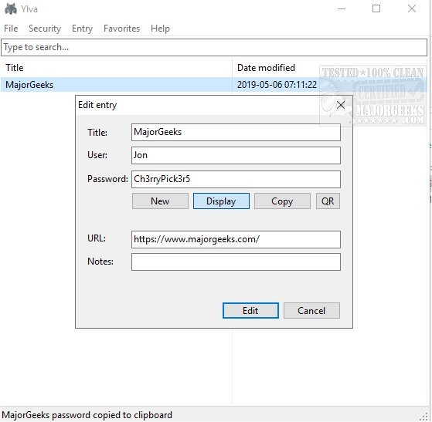Sort entries by Title column header

tap(116, 68)
